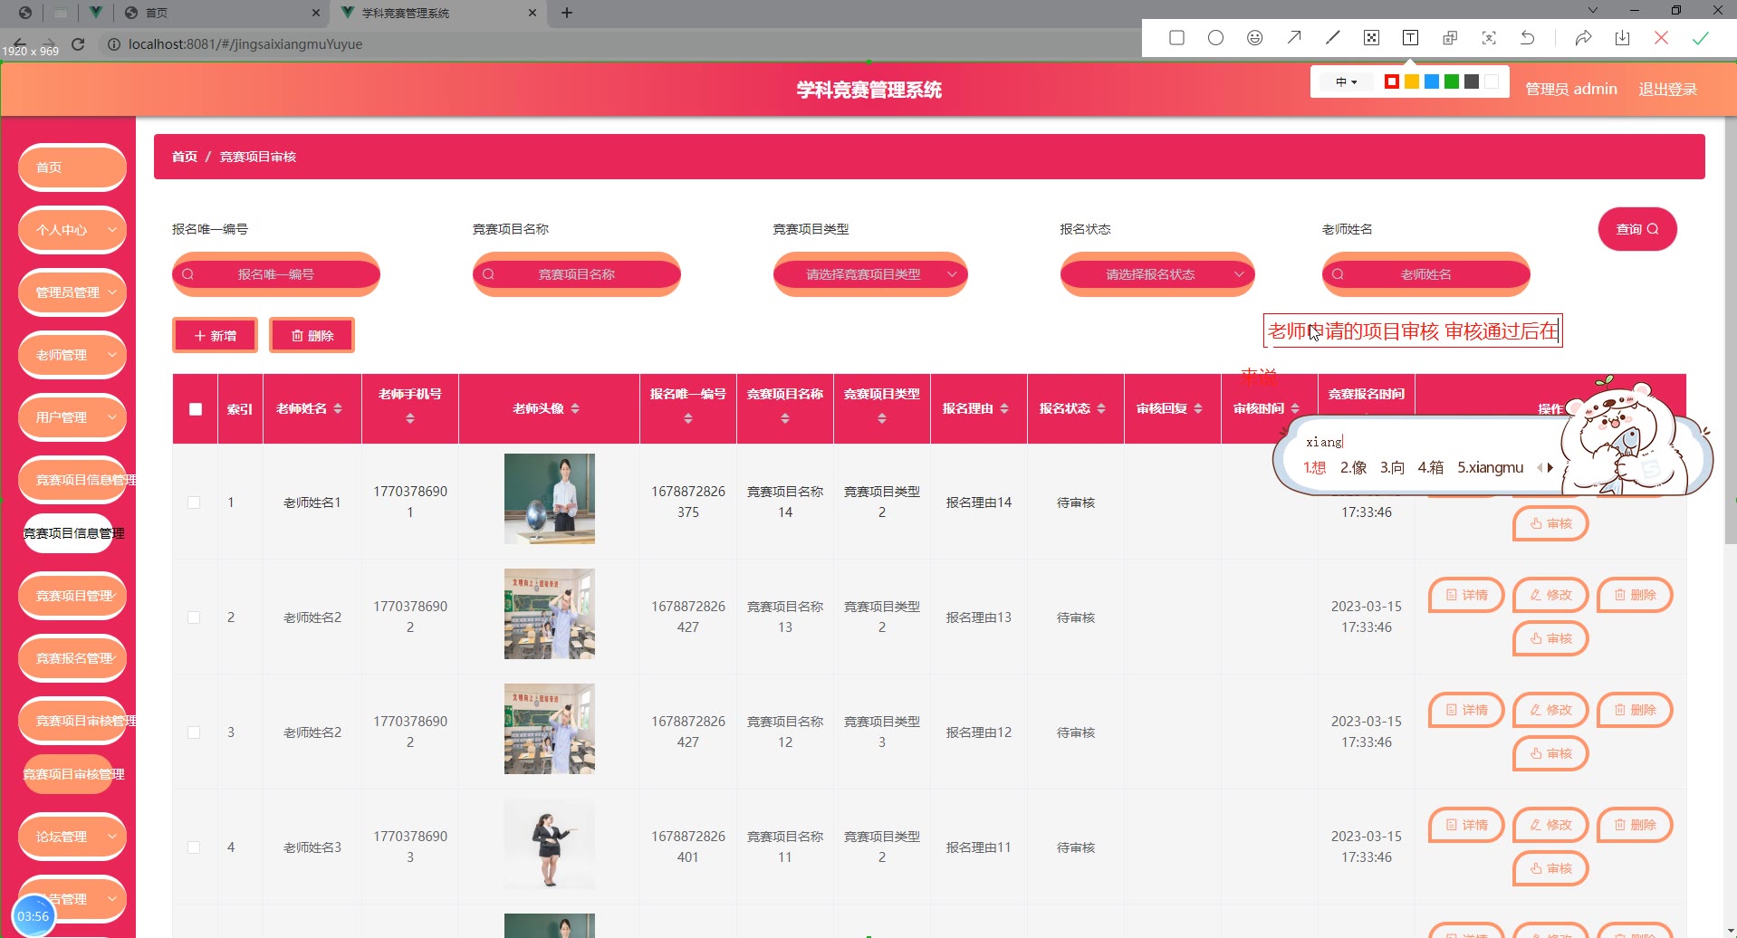Choose IME candidate 1.想
Screen dimensions: 1737x938
[x=1314, y=467]
